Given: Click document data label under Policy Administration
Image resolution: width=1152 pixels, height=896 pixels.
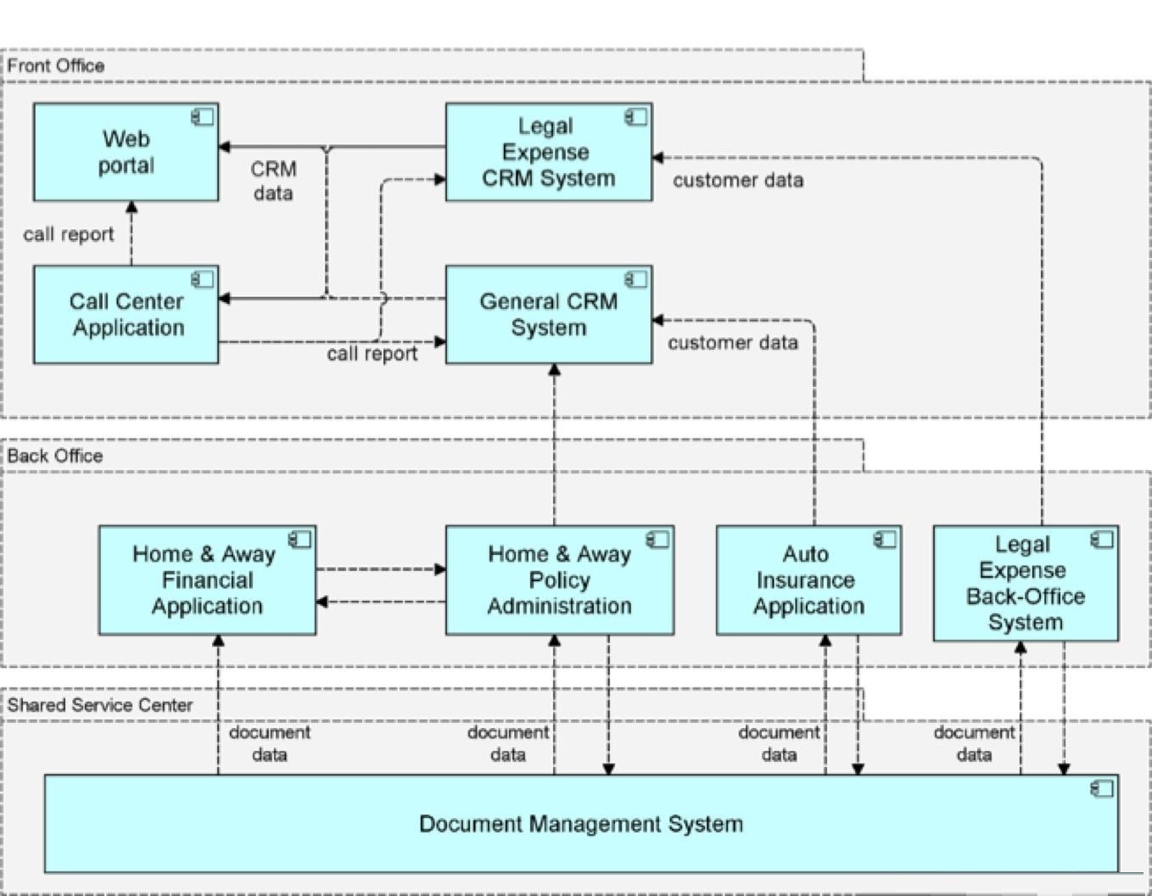Looking at the screenshot, I should pos(508,743).
